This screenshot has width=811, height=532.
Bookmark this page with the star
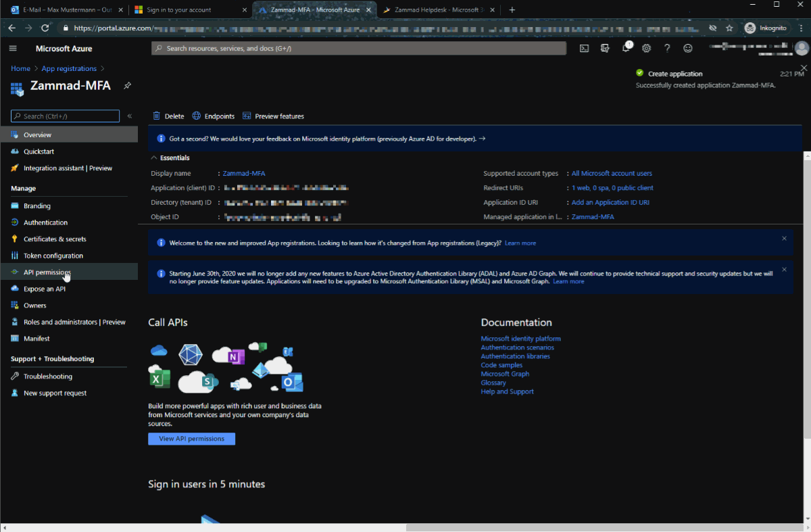[729, 28]
